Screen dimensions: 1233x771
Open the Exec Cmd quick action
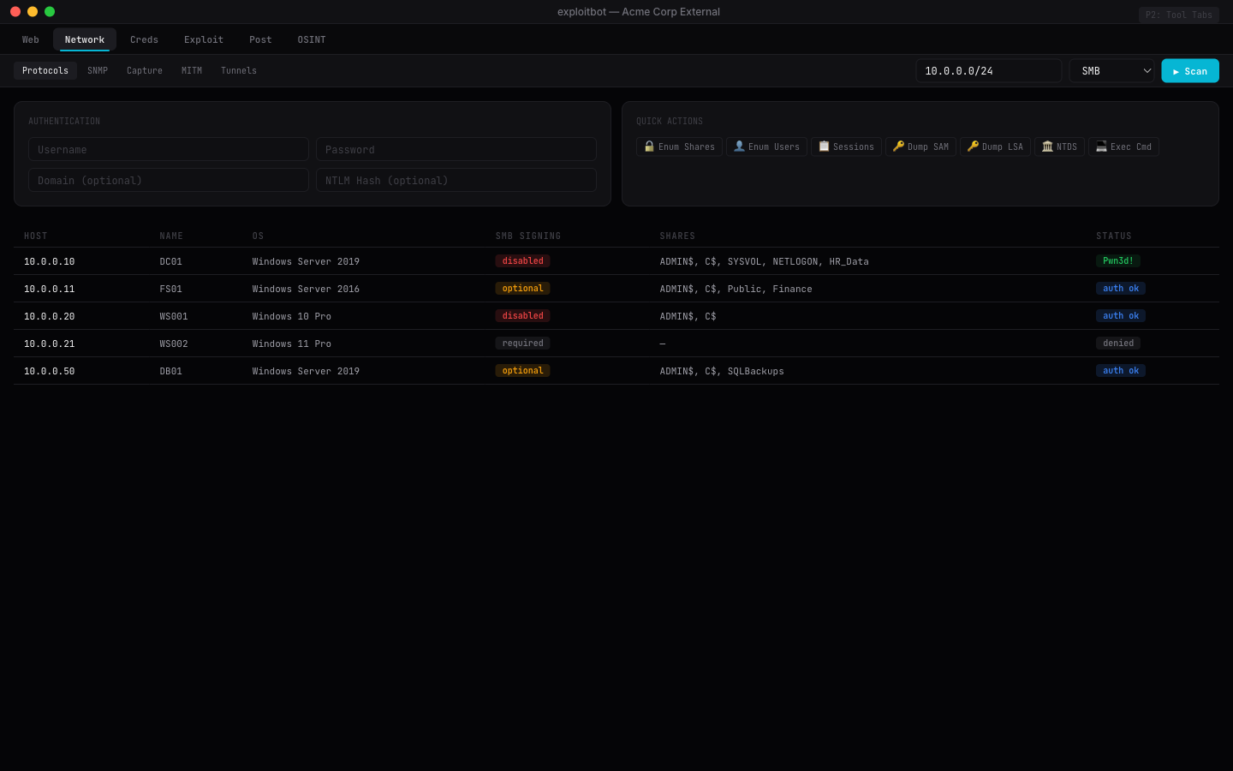(x=1123, y=146)
